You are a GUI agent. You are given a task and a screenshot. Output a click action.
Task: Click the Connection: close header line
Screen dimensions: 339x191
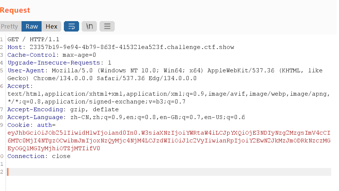39,156
